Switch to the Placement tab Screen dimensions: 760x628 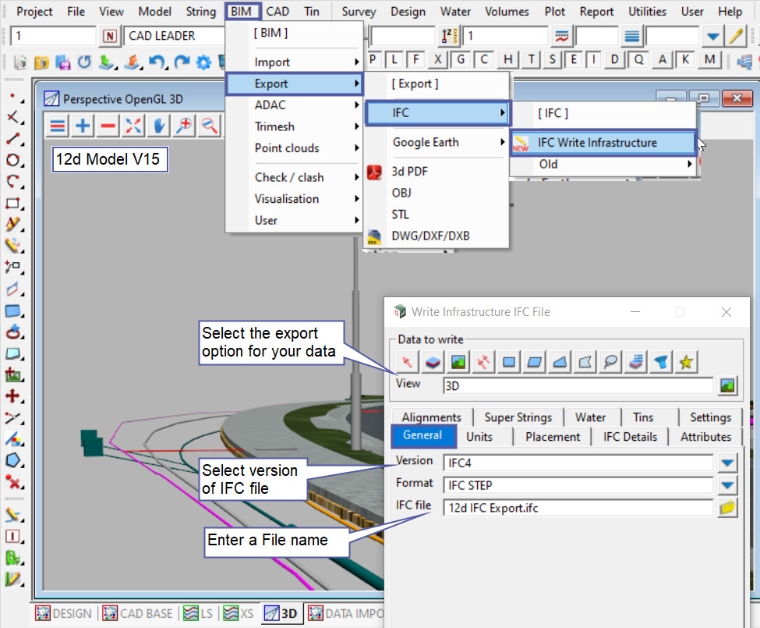point(552,437)
